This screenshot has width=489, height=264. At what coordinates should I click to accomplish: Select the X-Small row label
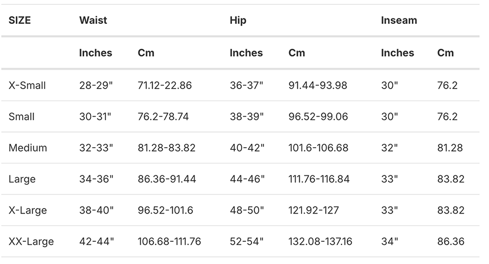[27, 85]
